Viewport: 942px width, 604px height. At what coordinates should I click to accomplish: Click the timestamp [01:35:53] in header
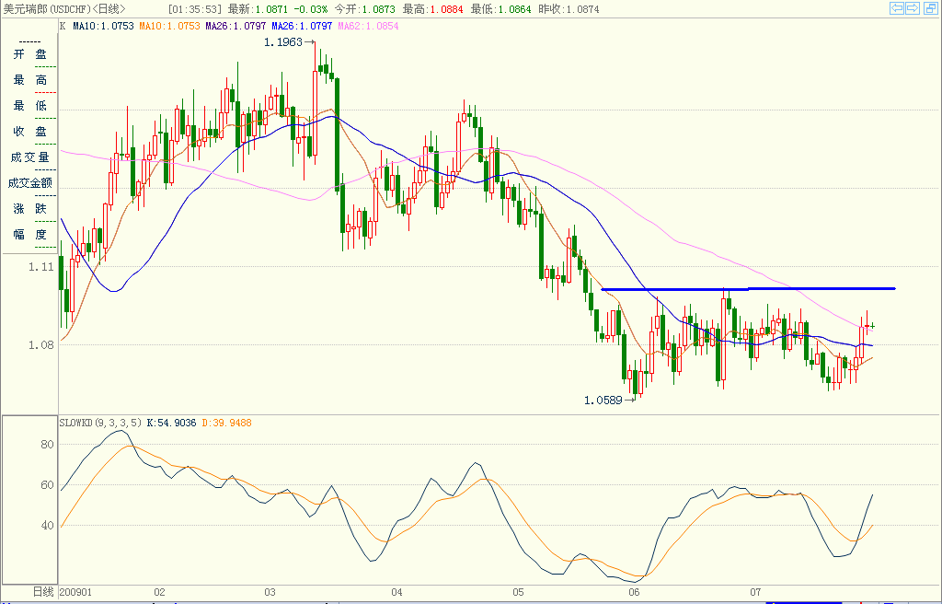(x=195, y=9)
